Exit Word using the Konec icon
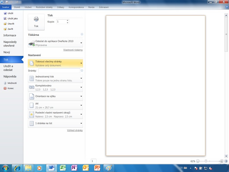This screenshot has width=229, height=172. [x=5, y=88]
